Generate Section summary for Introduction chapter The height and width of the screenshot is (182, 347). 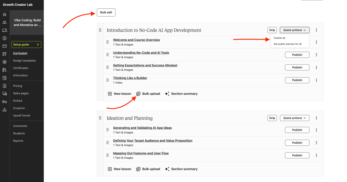[181, 94]
